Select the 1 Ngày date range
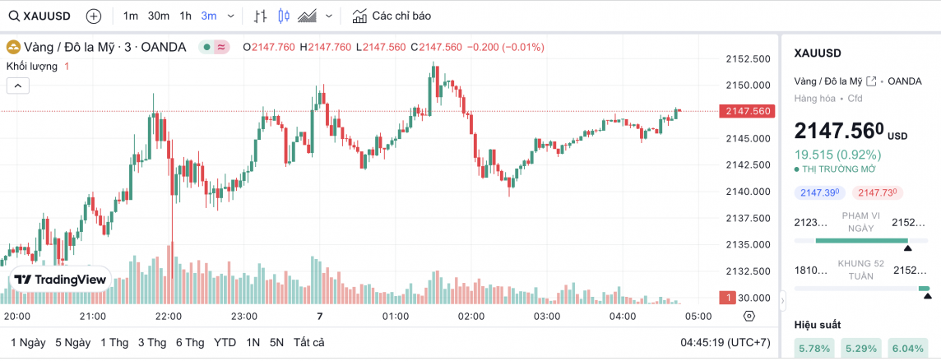 point(28,342)
